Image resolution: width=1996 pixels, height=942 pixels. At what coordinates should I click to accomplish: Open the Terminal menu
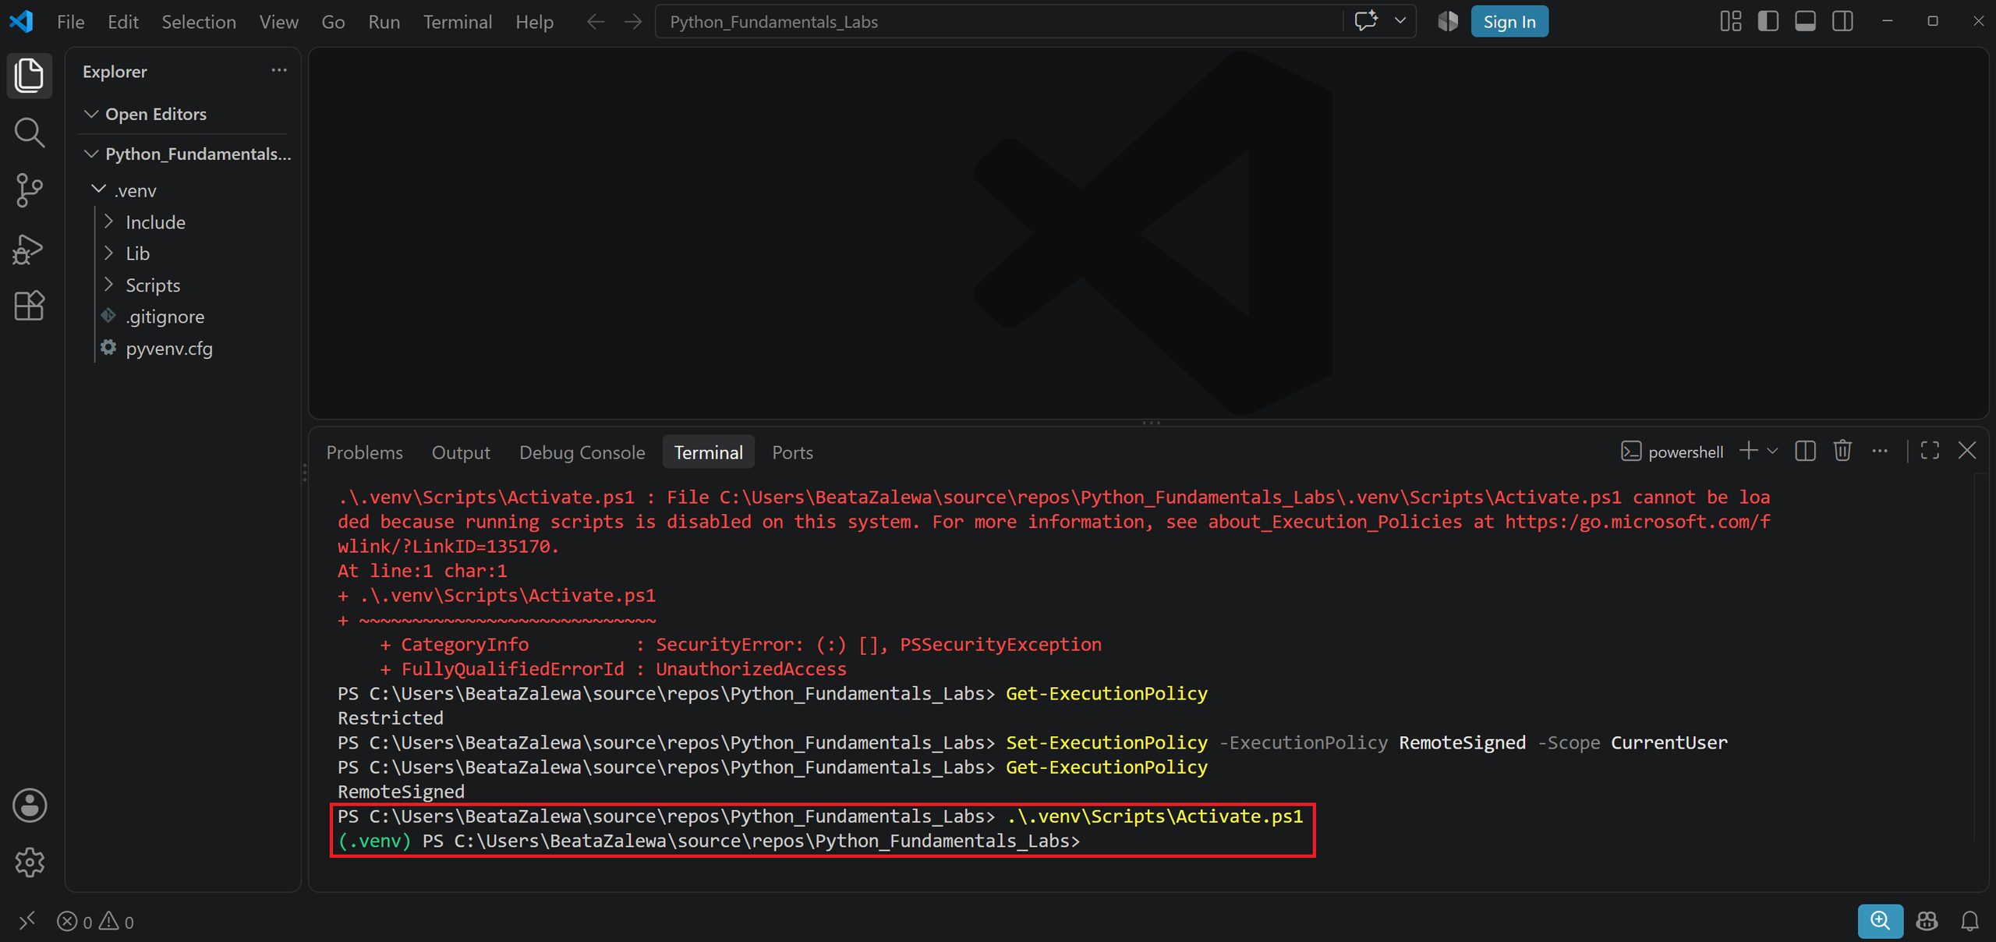point(457,22)
